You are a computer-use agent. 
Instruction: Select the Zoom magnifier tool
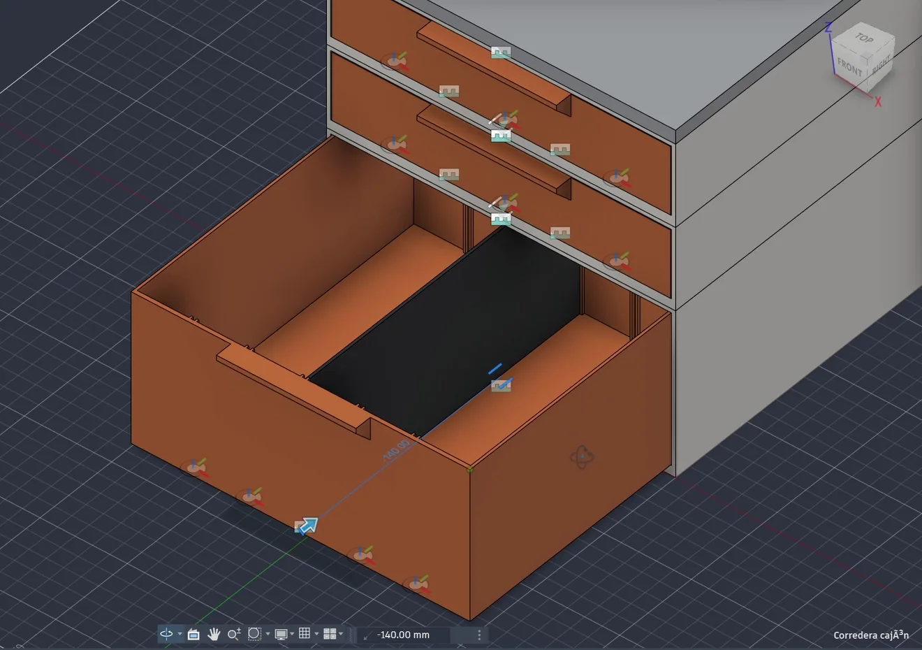(234, 634)
